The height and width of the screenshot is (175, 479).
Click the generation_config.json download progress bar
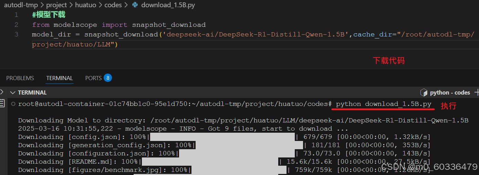point(249,145)
